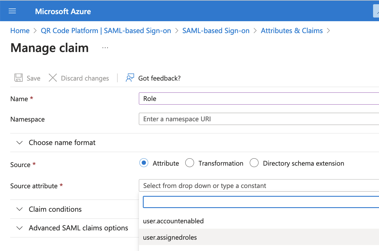Select the Directory schema extension radio button
Screen dimensions: 379x251
[254, 163]
